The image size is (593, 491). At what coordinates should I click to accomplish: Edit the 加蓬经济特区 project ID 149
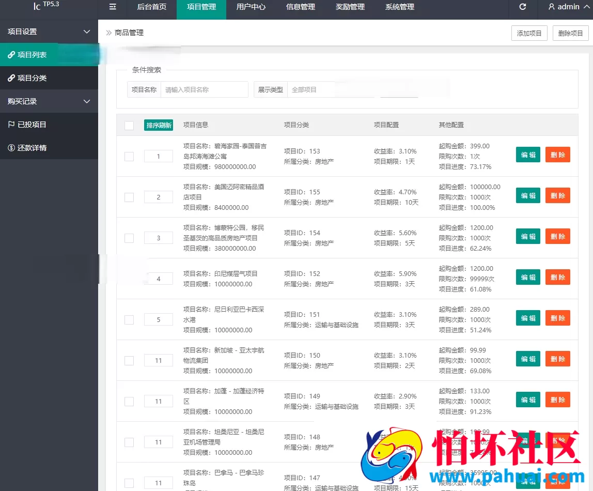[x=528, y=400]
